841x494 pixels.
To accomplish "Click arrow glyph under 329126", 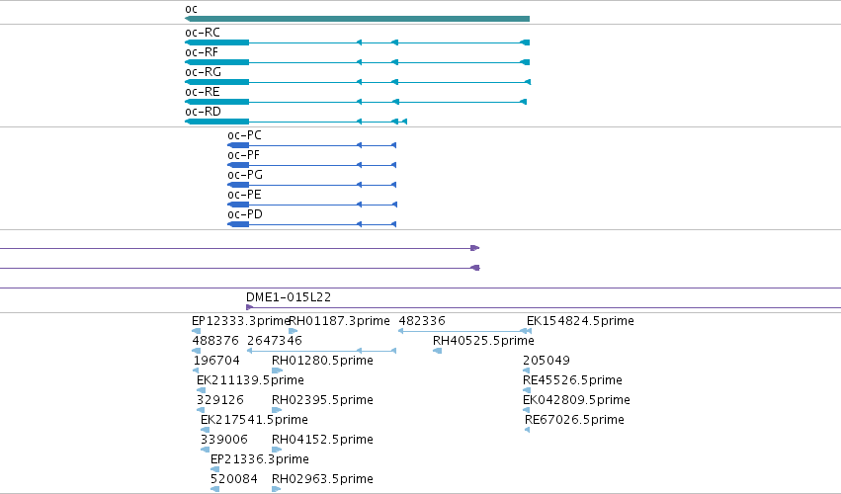I will click(201, 410).
